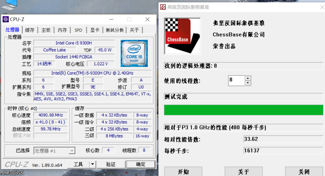
Task: Expand the 工具 dropdown arrow
Action: [92, 164]
